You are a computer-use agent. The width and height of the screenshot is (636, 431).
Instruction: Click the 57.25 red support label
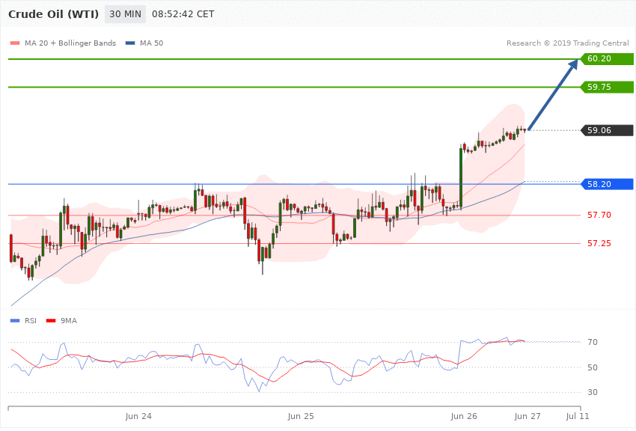tap(599, 244)
